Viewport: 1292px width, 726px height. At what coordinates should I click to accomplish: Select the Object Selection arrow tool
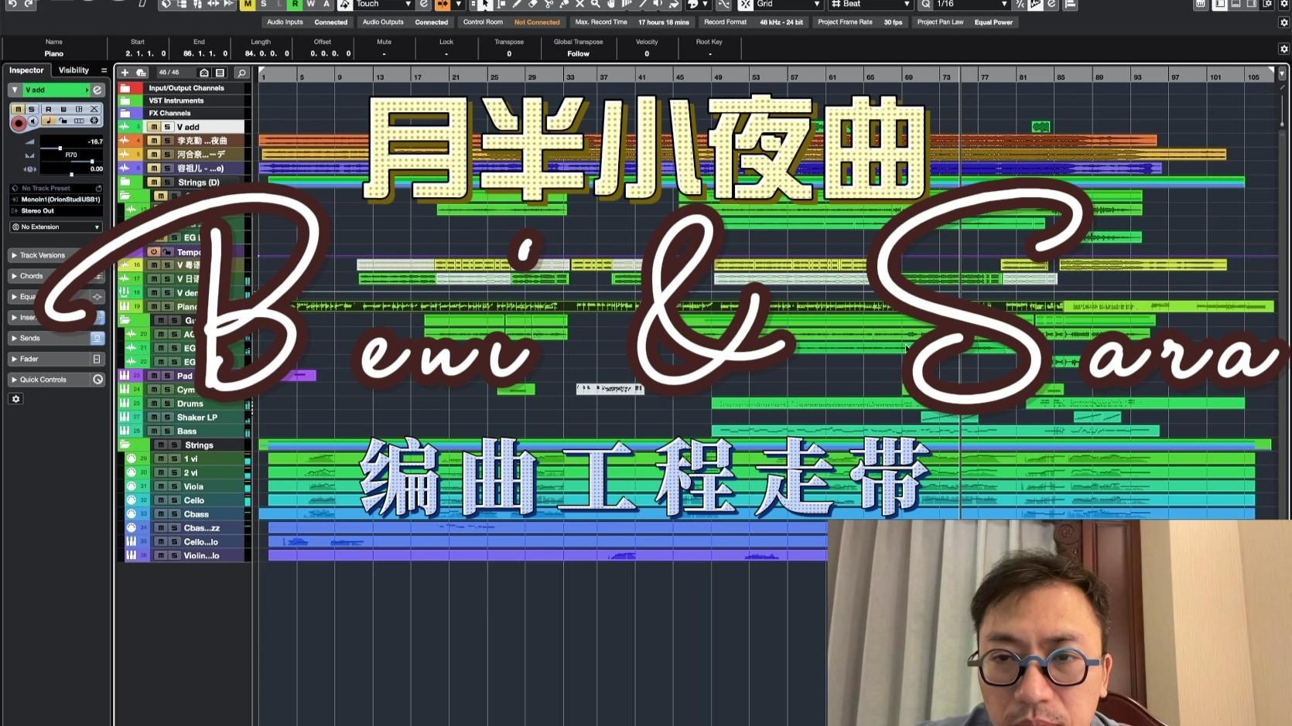coord(485,5)
